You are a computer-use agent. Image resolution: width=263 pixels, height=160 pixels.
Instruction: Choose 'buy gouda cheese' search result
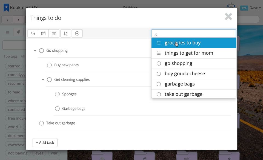coord(194,74)
